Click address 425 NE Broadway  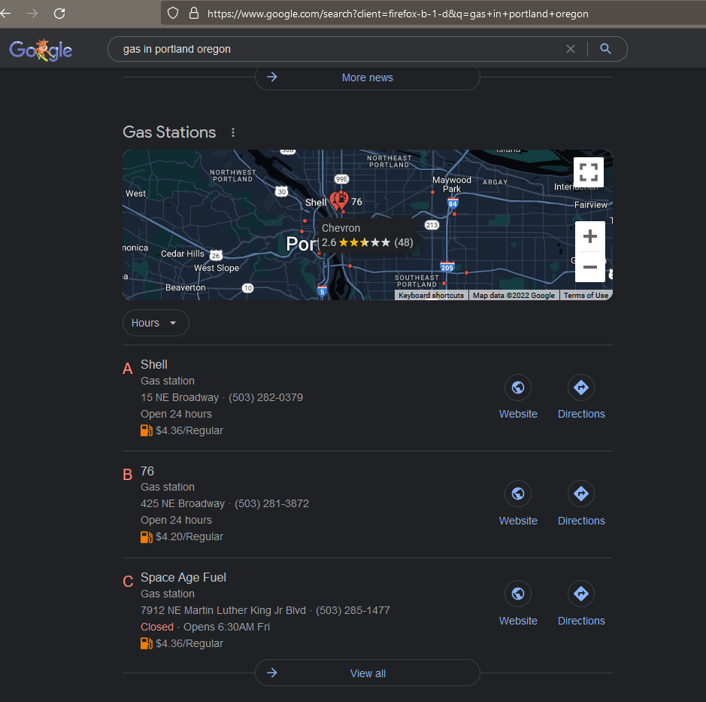click(183, 504)
